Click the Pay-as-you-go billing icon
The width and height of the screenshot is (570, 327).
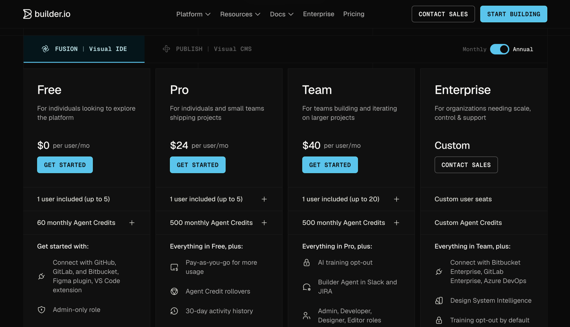point(174,267)
